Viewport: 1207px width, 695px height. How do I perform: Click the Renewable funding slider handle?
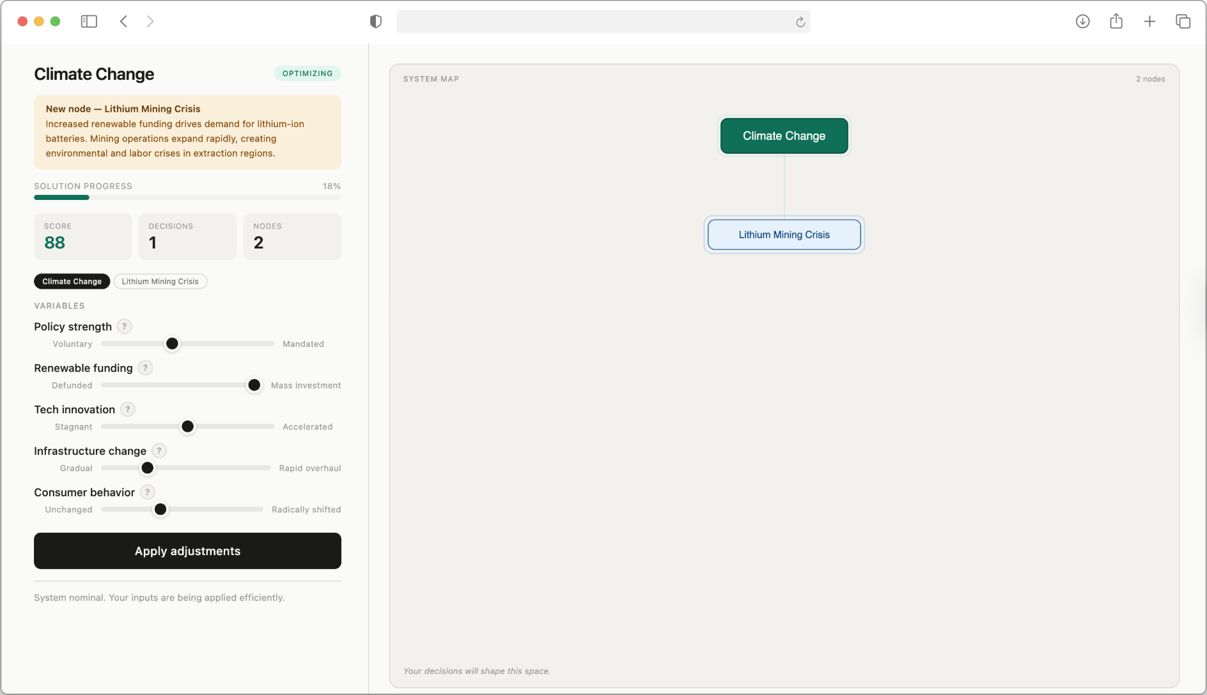[x=254, y=385]
